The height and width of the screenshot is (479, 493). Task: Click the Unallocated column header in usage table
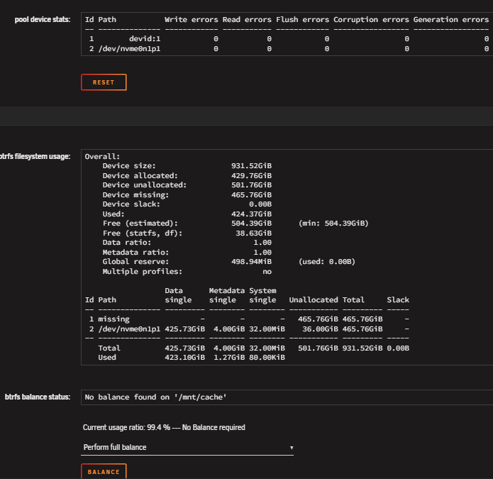click(314, 299)
